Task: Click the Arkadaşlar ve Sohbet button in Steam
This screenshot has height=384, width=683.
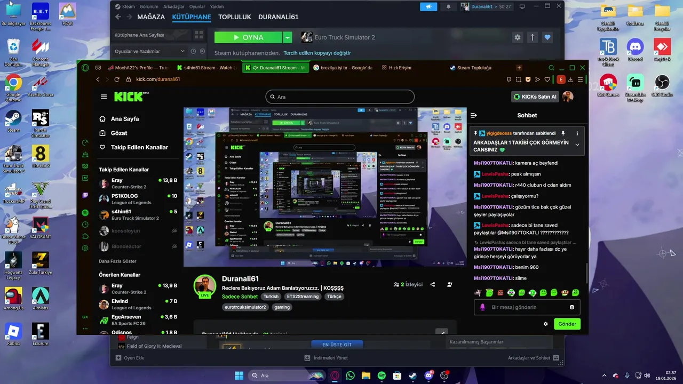Action: [x=533, y=358]
